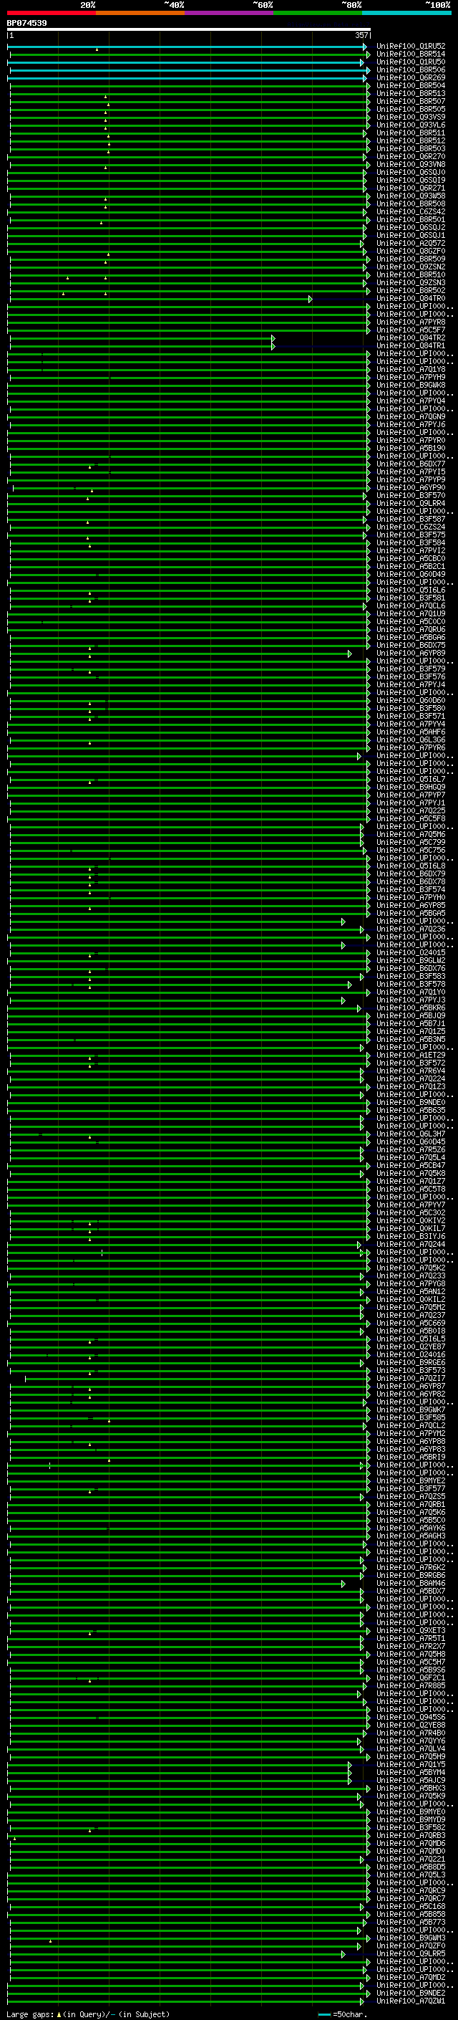
Task: Click label UniRef100_Q9LRR5
Action: tap(411, 1953)
